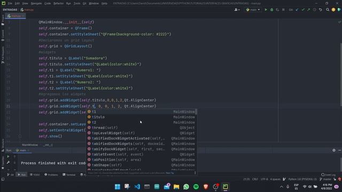Open the Help menu

click(x=104, y=4)
